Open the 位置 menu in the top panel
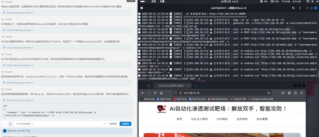Image resolution: width=319 pixels, height=137 pixels. pos(162,1)
